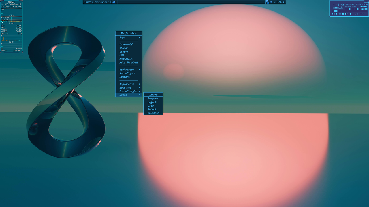This screenshot has width=369, height=207.
Task: Click the Leave submenu title
Action: click(x=153, y=95)
